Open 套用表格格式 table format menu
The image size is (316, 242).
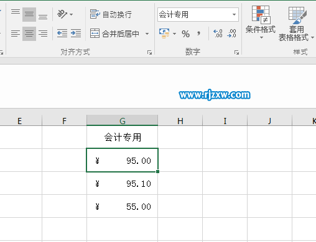point(297,24)
